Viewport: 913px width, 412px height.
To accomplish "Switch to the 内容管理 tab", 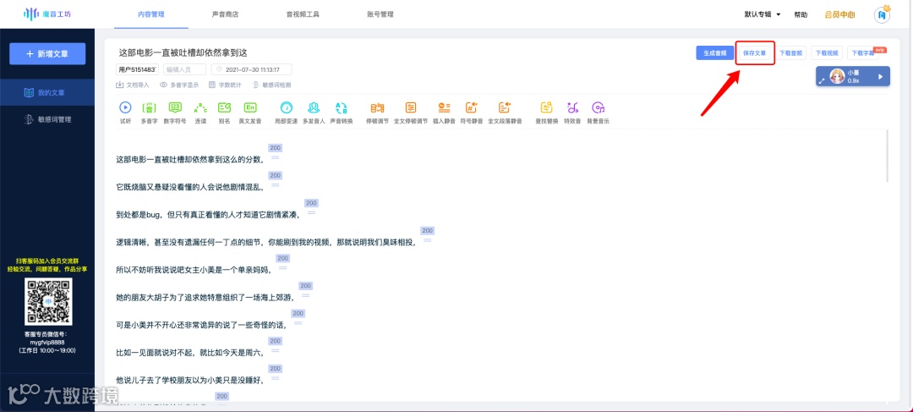I will tap(151, 14).
